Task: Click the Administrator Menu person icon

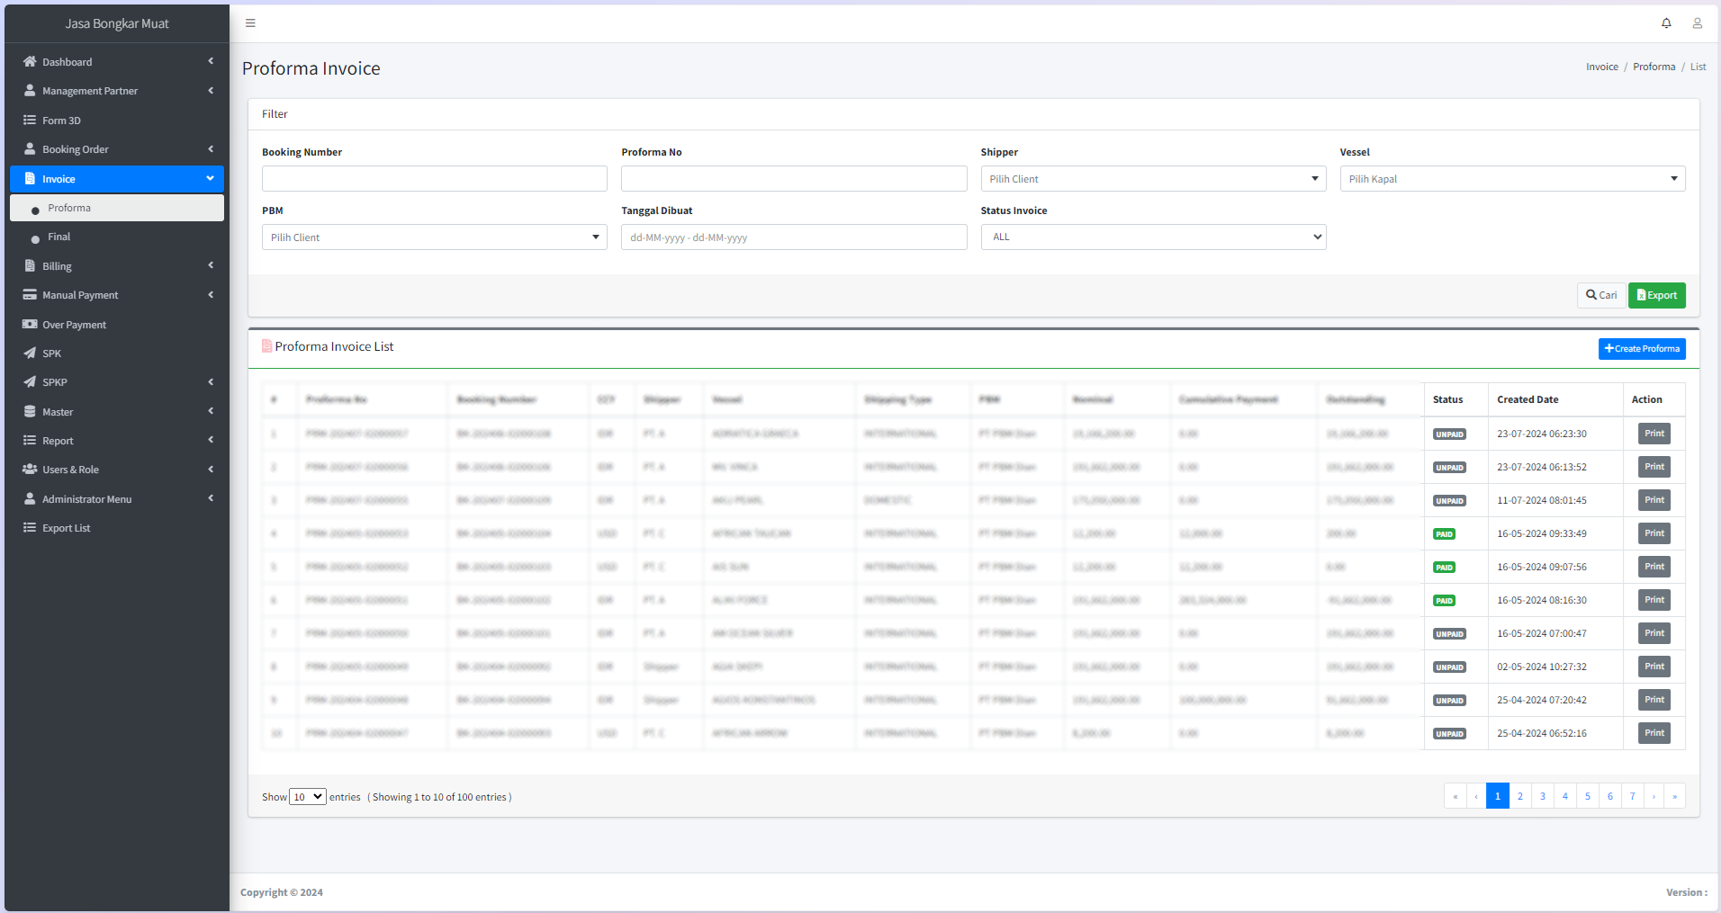Action: 30,498
